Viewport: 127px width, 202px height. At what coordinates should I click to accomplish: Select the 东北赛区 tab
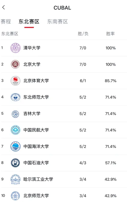29,22
